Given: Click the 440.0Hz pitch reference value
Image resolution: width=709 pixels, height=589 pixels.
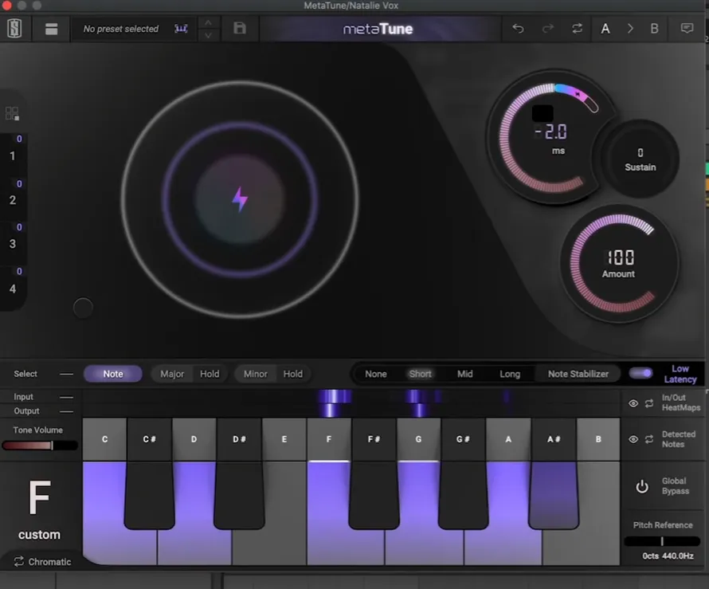Looking at the screenshot, I should click(x=677, y=556).
